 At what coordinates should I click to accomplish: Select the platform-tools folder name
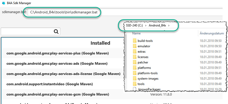148,73
